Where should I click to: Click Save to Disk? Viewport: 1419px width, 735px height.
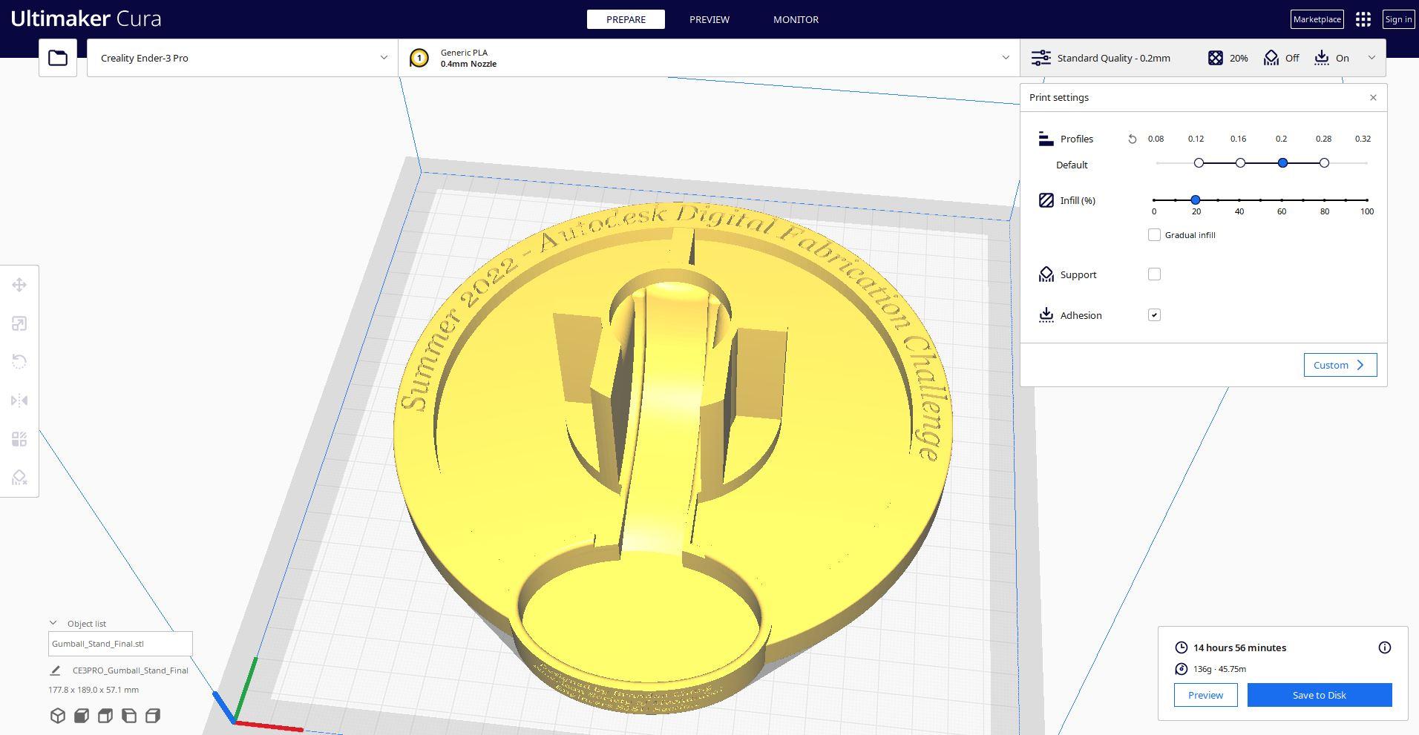(1320, 695)
